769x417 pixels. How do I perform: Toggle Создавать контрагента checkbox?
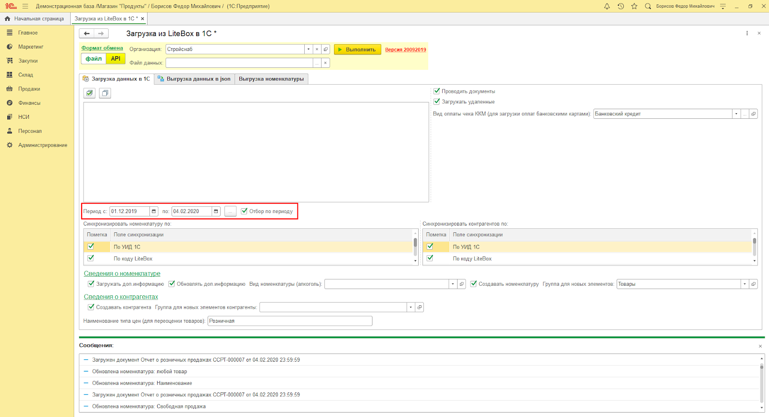[x=91, y=307]
